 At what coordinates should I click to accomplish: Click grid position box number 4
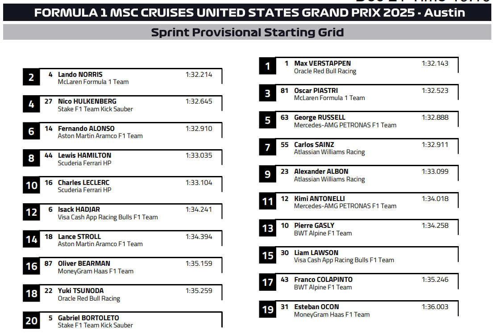click(x=31, y=105)
